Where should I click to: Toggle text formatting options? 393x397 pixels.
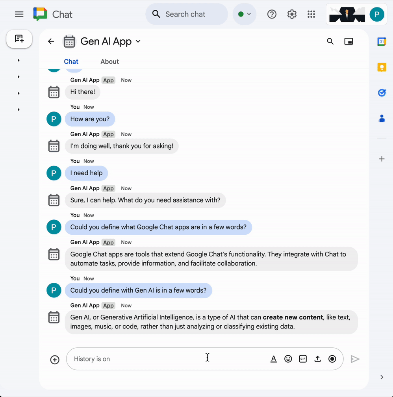[274, 359]
